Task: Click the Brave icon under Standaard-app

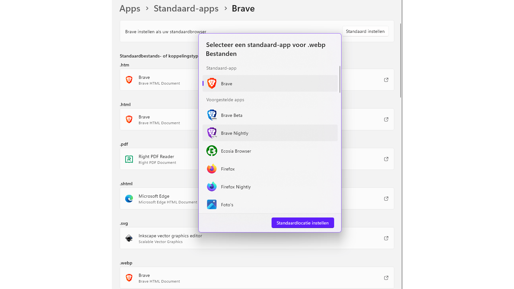Action: 212,84
